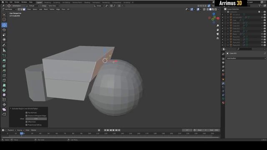Switch to edge select mode

point(22,9)
